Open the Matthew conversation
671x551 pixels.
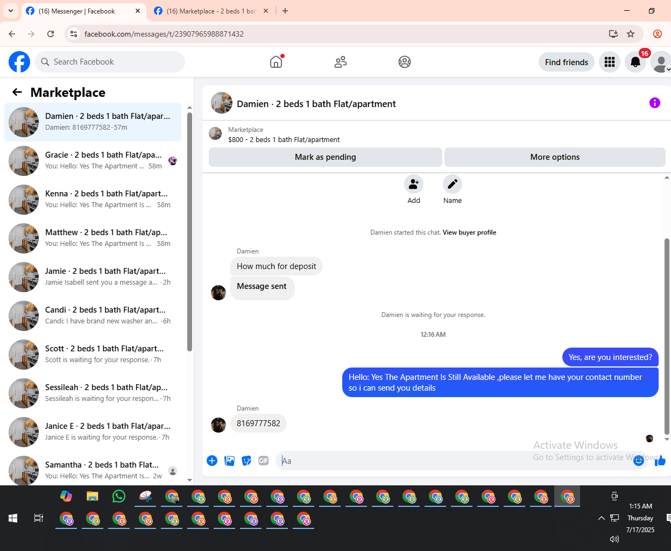click(93, 238)
